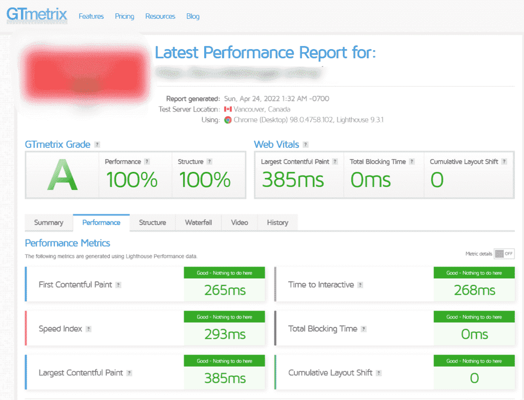This screenshot has width=524, height=400.
Task: Click help icon for First Contentful Paint metric
Action: [118, 285]
